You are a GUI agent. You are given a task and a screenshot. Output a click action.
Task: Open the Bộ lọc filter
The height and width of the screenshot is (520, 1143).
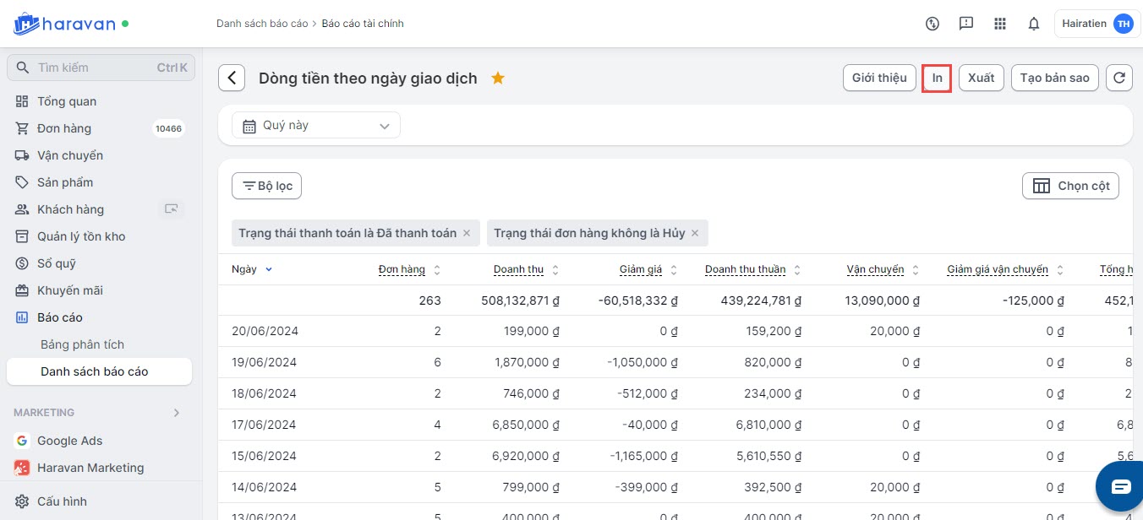266,186
